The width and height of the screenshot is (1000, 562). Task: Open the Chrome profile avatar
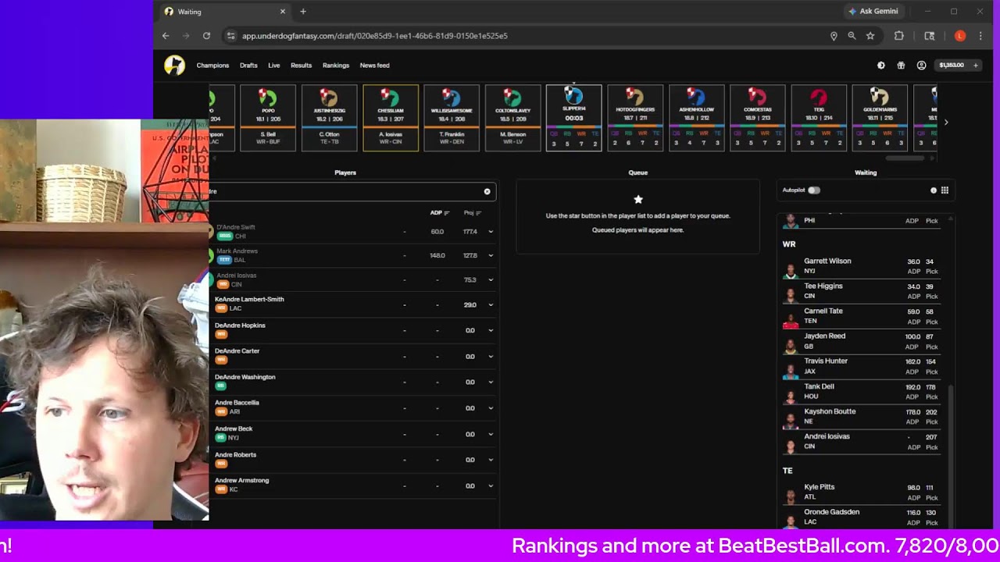click(960, 36)
